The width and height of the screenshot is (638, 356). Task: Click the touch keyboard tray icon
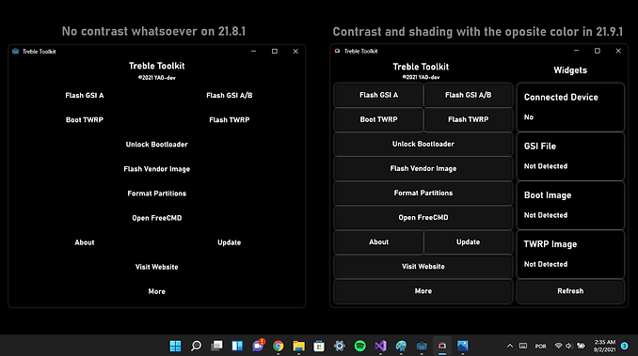pos(523,346)
